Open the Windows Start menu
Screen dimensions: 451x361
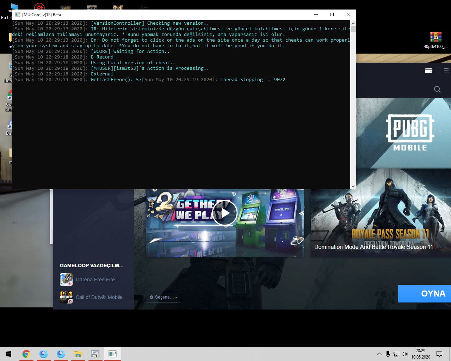point(8,354)
